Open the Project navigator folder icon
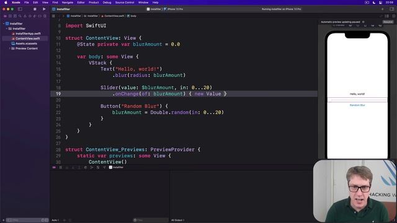Image resolution: width=397 pixels, height=223 pixels. tap(5, 16)
